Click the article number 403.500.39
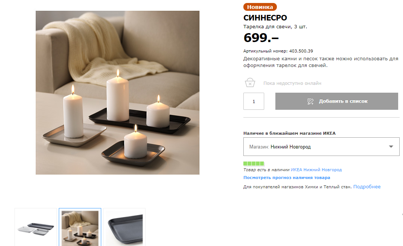This screenshot has height=246, width=403. [x=301, y=51]
